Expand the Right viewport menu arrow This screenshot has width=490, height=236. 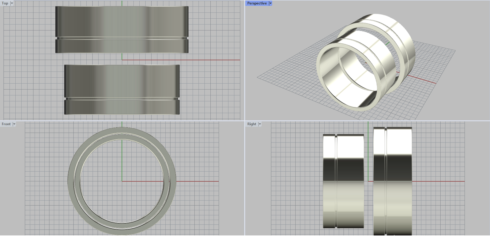[260, 124]
